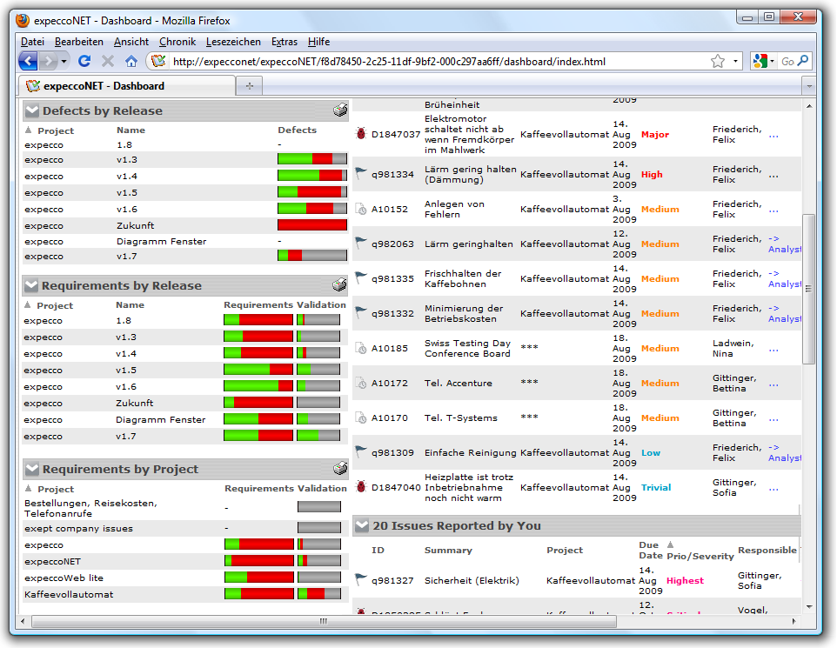The width and height of the screenshot is (837, 648).
Task: Click the flag icon beside q981334
Action: point(362,174)
